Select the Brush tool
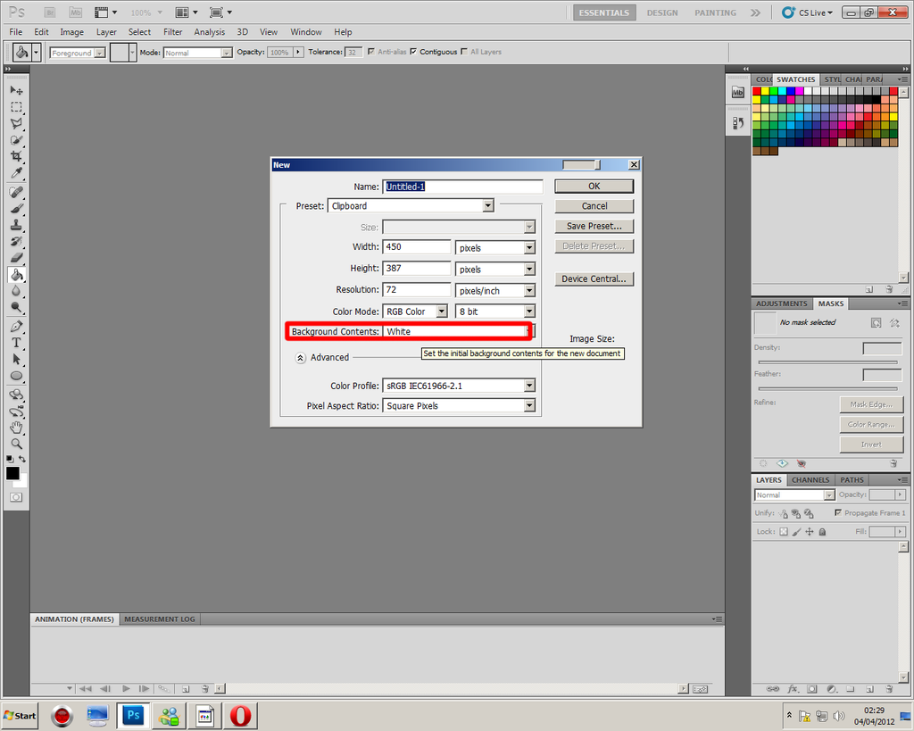 click(x=16, y=208)
